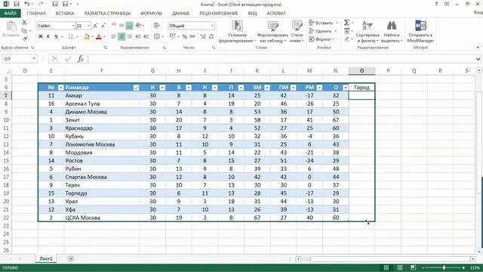This screenshot has height=272, width=483.
Task: Open Условное форматирование menu
Action: coord(237,32)
